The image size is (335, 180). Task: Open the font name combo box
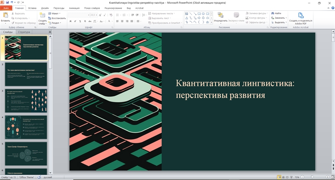[79, 15]
